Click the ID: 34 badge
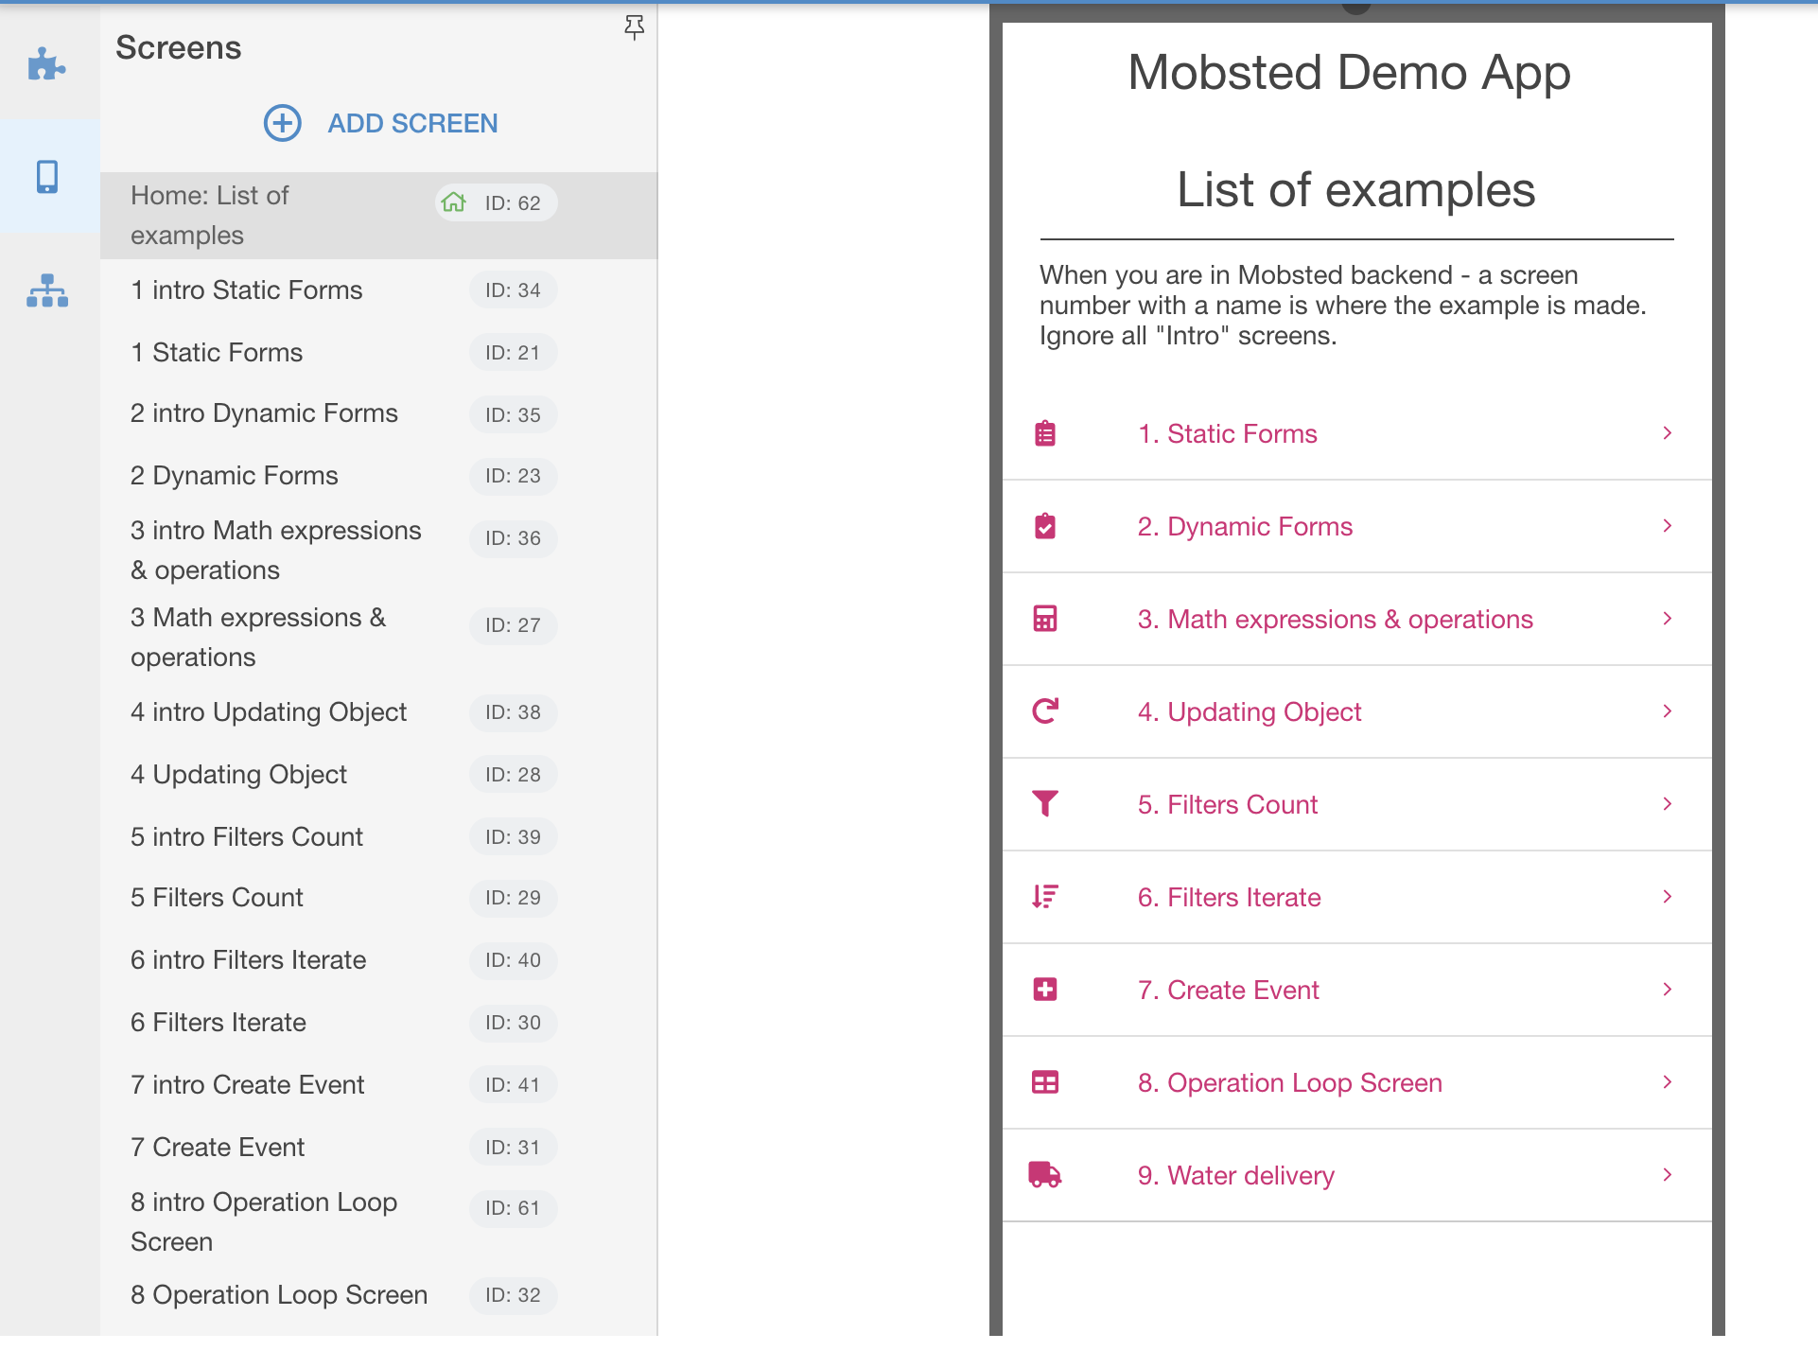 point(513,290)
